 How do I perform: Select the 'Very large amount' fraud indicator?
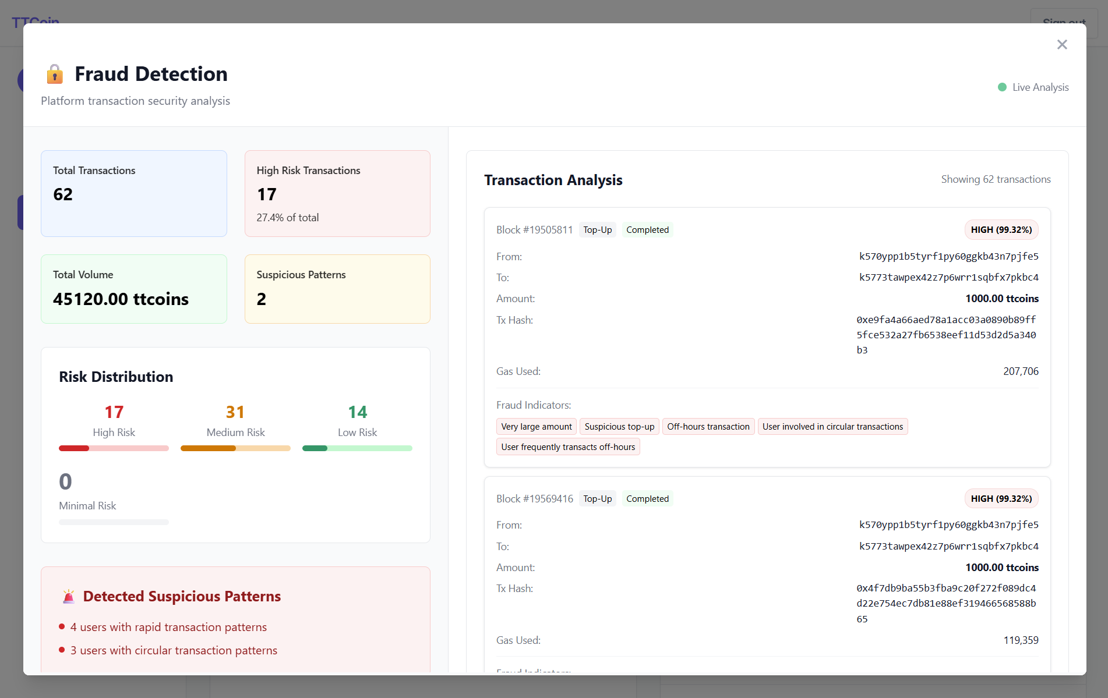[x=537, y=427]
